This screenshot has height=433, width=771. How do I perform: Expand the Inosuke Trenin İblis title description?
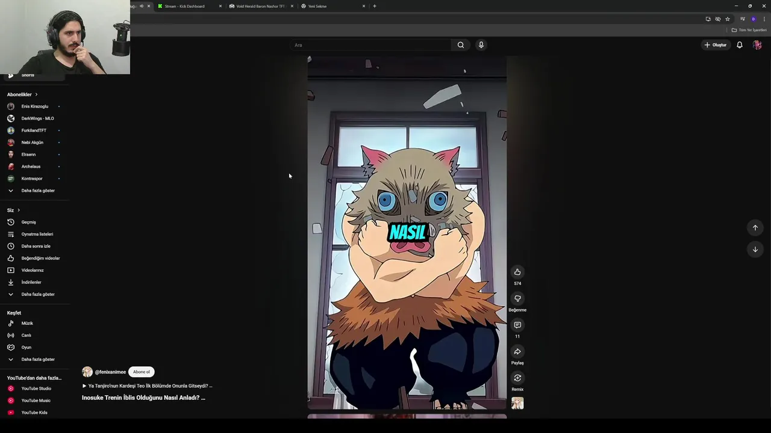click(x=143, y=398)
